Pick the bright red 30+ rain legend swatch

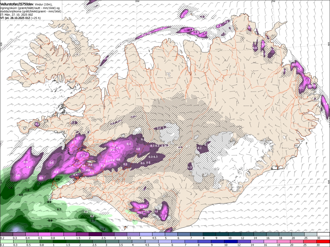[323, 242]
